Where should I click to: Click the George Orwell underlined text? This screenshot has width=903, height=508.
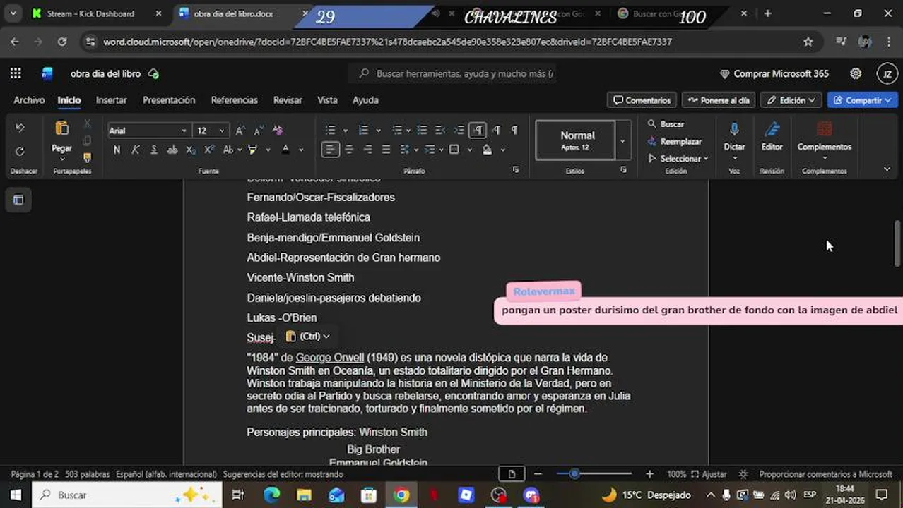[330, 358]
